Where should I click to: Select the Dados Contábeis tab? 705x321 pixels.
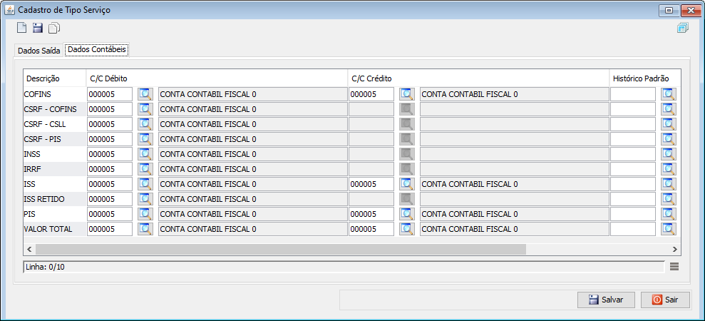click(97, 49)
